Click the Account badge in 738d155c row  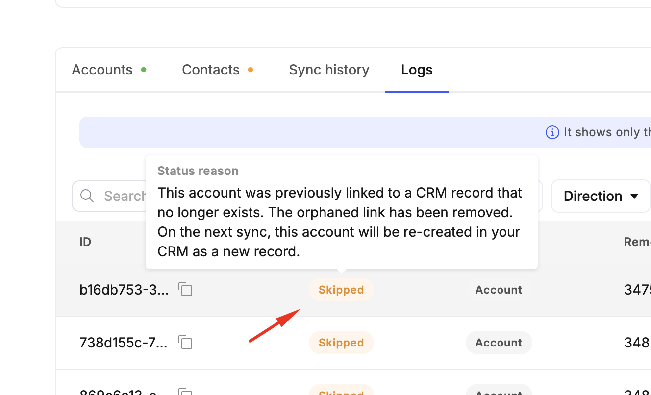pyautogui.click(x=499, y=343)
